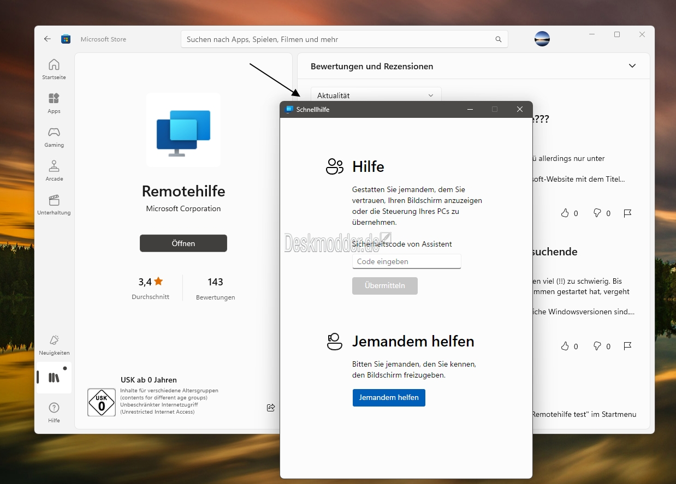Viewport: 676px width, 484px height.
Task: Open the library icon in sidebar
Action: [x=54, y=378]
